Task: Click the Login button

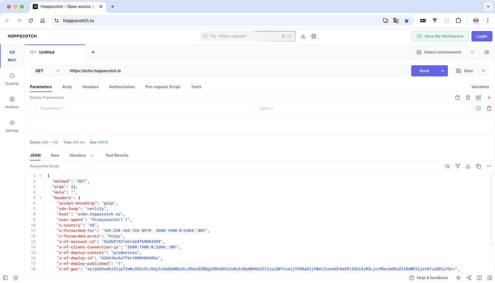Action: pyautogui.click(x=482, y=36)
